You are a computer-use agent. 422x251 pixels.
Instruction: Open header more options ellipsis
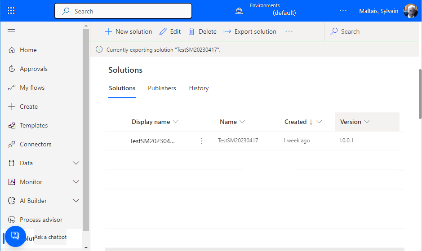tap(343, 11)
